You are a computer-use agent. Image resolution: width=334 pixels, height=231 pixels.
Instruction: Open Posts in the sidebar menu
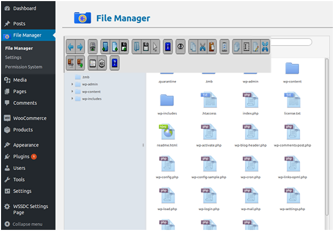(x=19, y=24)
